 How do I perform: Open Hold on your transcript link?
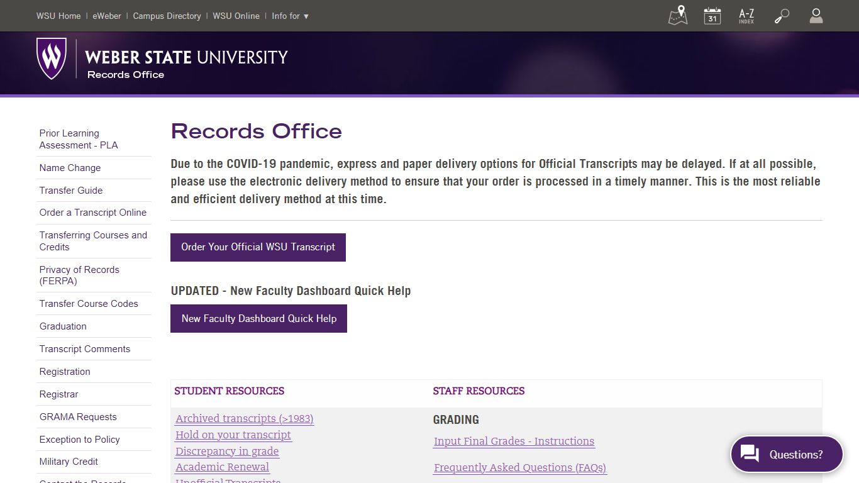click(x=233, y=435)
